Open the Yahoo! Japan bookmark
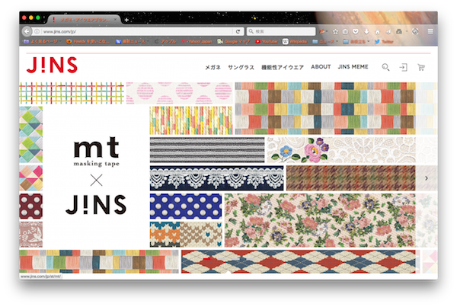The image size is (457, 307). [x=197, y=41]
